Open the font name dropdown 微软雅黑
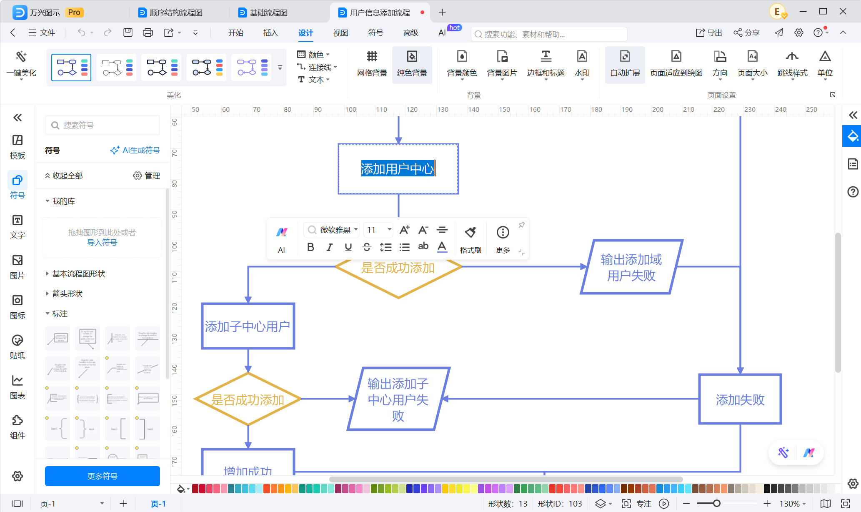 pos(332,230)
